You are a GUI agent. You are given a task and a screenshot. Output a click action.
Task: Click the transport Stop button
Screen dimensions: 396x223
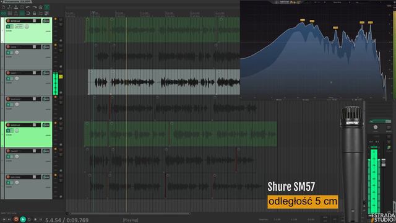(x=35, y=219)
